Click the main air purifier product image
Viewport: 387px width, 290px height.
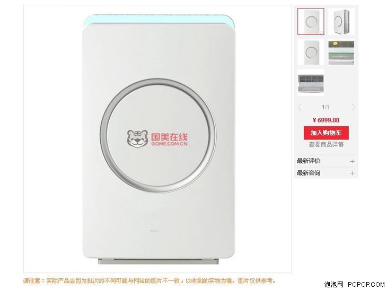(158, 139)
